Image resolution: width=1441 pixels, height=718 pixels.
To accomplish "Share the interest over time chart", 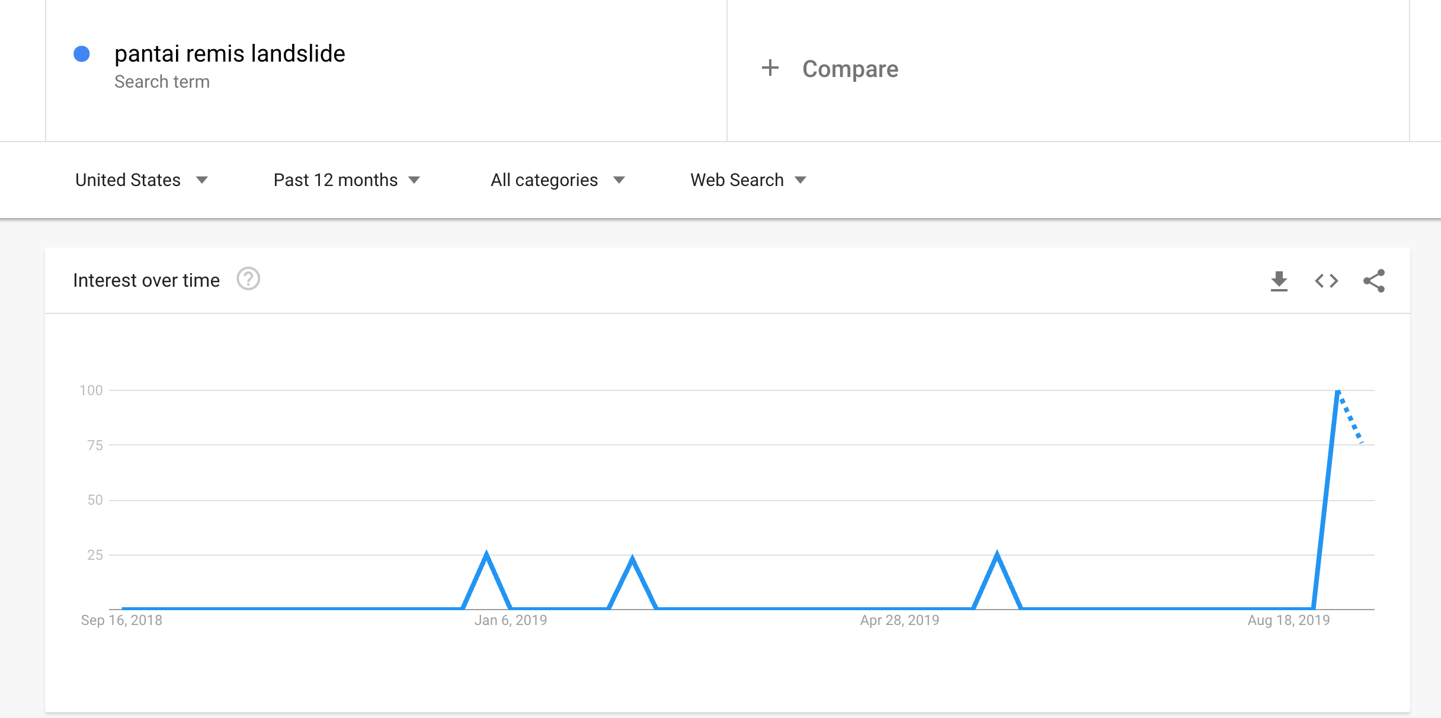I will (x=1374, y=281).
